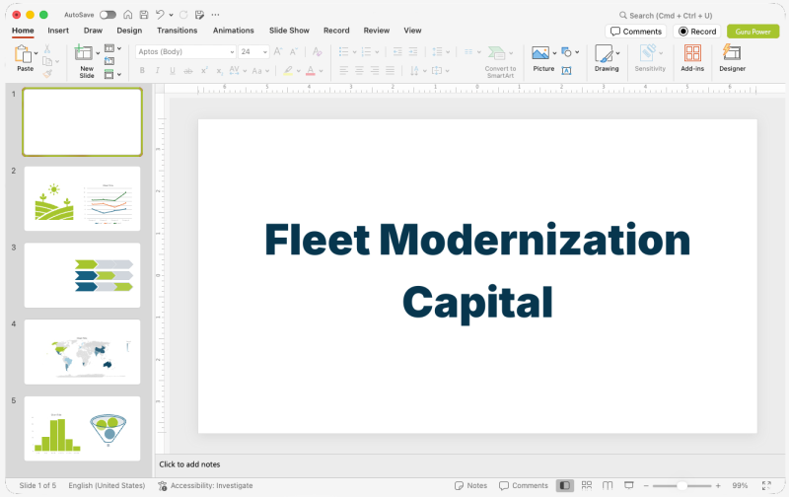Expand the Bullets list dropdown arrow
789x497 pixels.
click(x=354, y=52)
